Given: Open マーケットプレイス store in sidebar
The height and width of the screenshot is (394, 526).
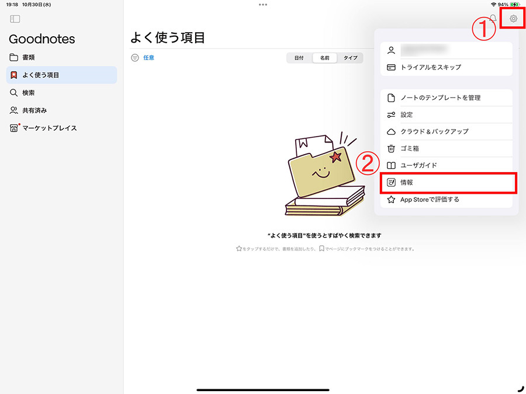Looking at the screenshot, I should (x=61, y=128).
